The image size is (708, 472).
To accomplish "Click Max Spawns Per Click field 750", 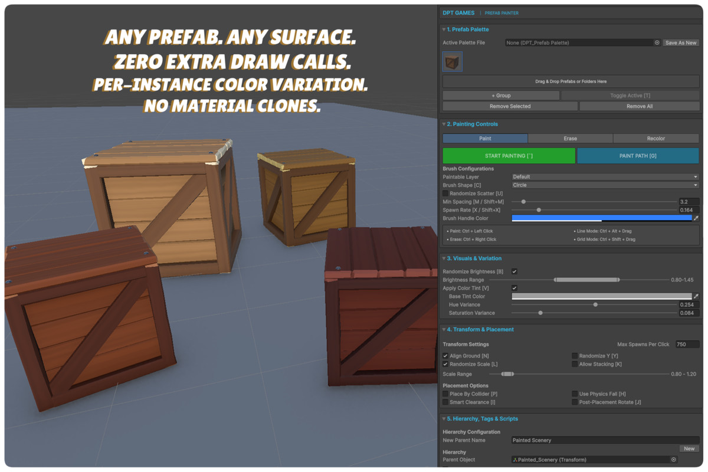I will click(687, 344).
